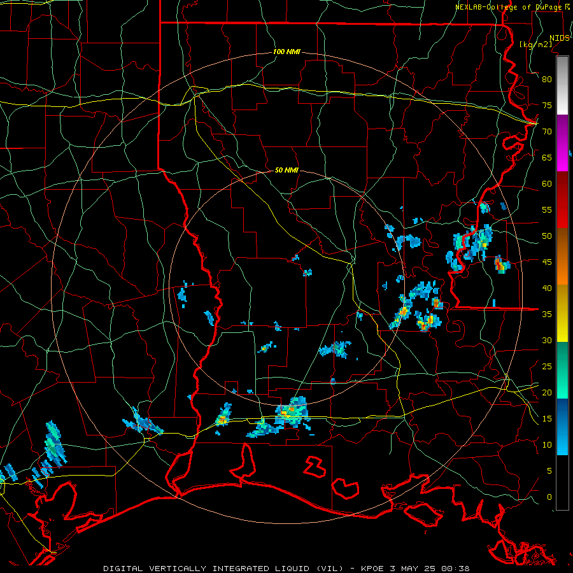Click the 5 value on the color scale
The height and width of the screenshot is (573, 573).
(x=549, y=471)
